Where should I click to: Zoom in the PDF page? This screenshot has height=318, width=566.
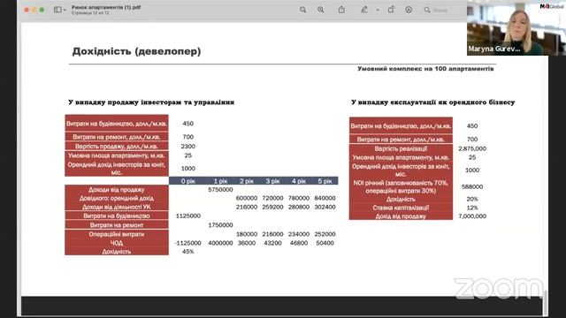click(x=320, y=10)
